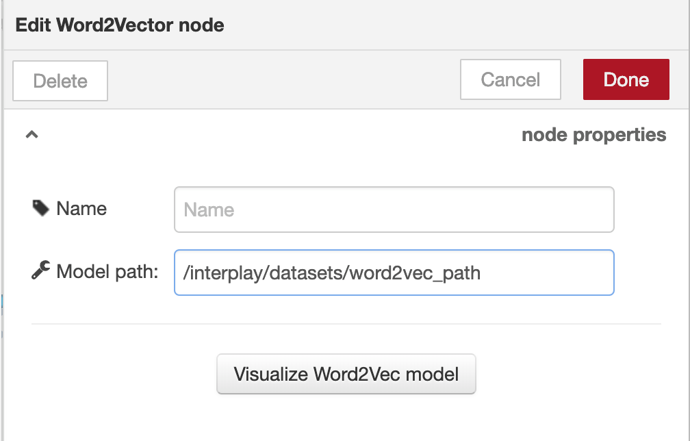Click the wrench icon beside Model path

coord(41,269)
